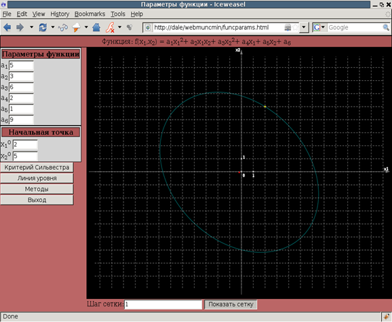Click the Критерий Сильвестра button
The height and width of the screenshot is (322, 392).
[x=37, y=167]
